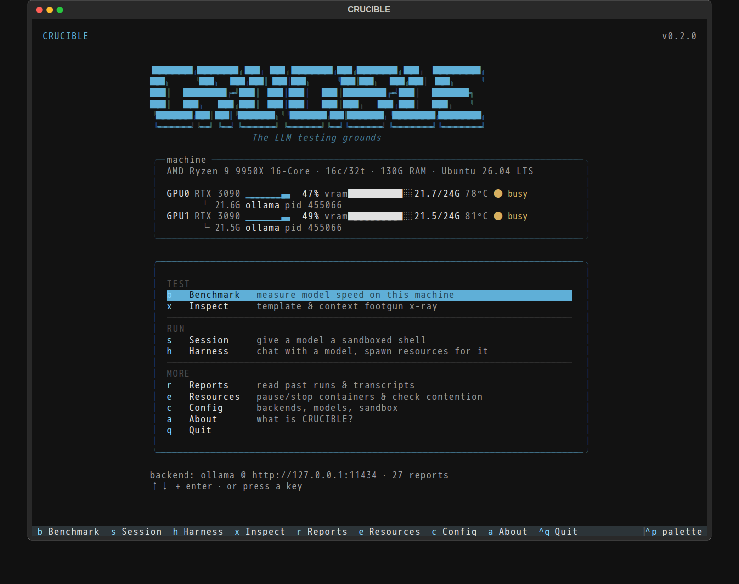The width and height of the screenshot is (739, 584).
Task: Select Quit in the MORE menu section
Action: tap(369, 430)
